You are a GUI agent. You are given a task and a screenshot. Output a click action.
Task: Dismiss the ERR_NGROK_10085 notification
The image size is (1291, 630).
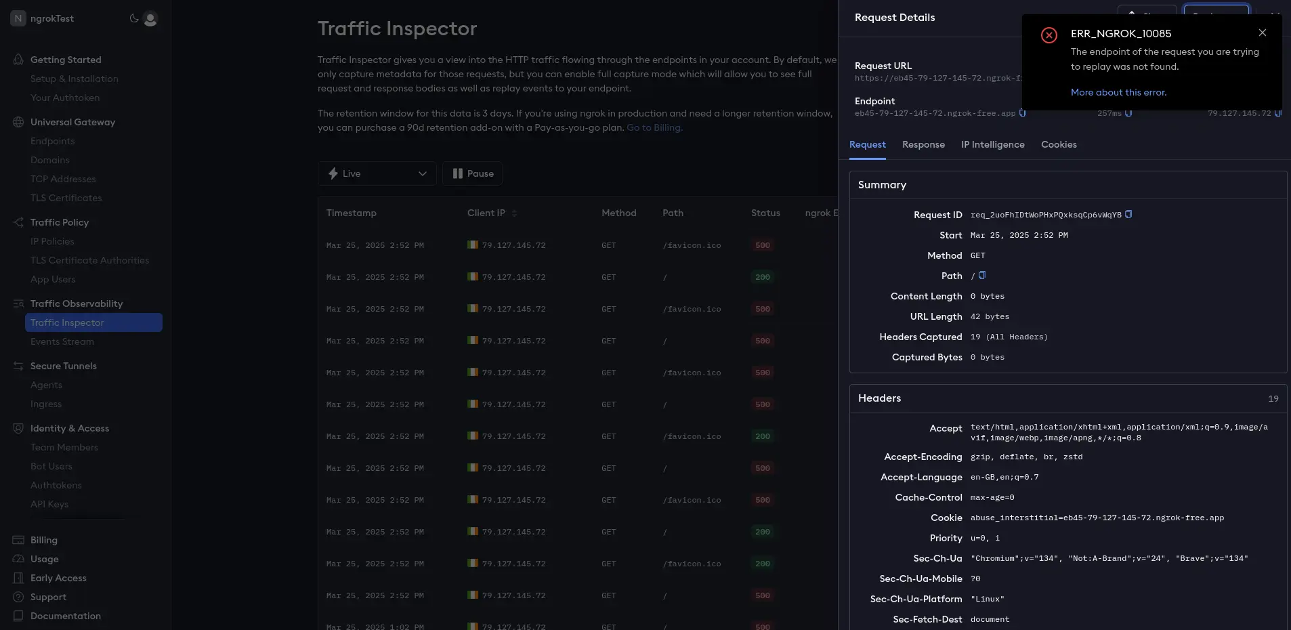point(1263,33)
